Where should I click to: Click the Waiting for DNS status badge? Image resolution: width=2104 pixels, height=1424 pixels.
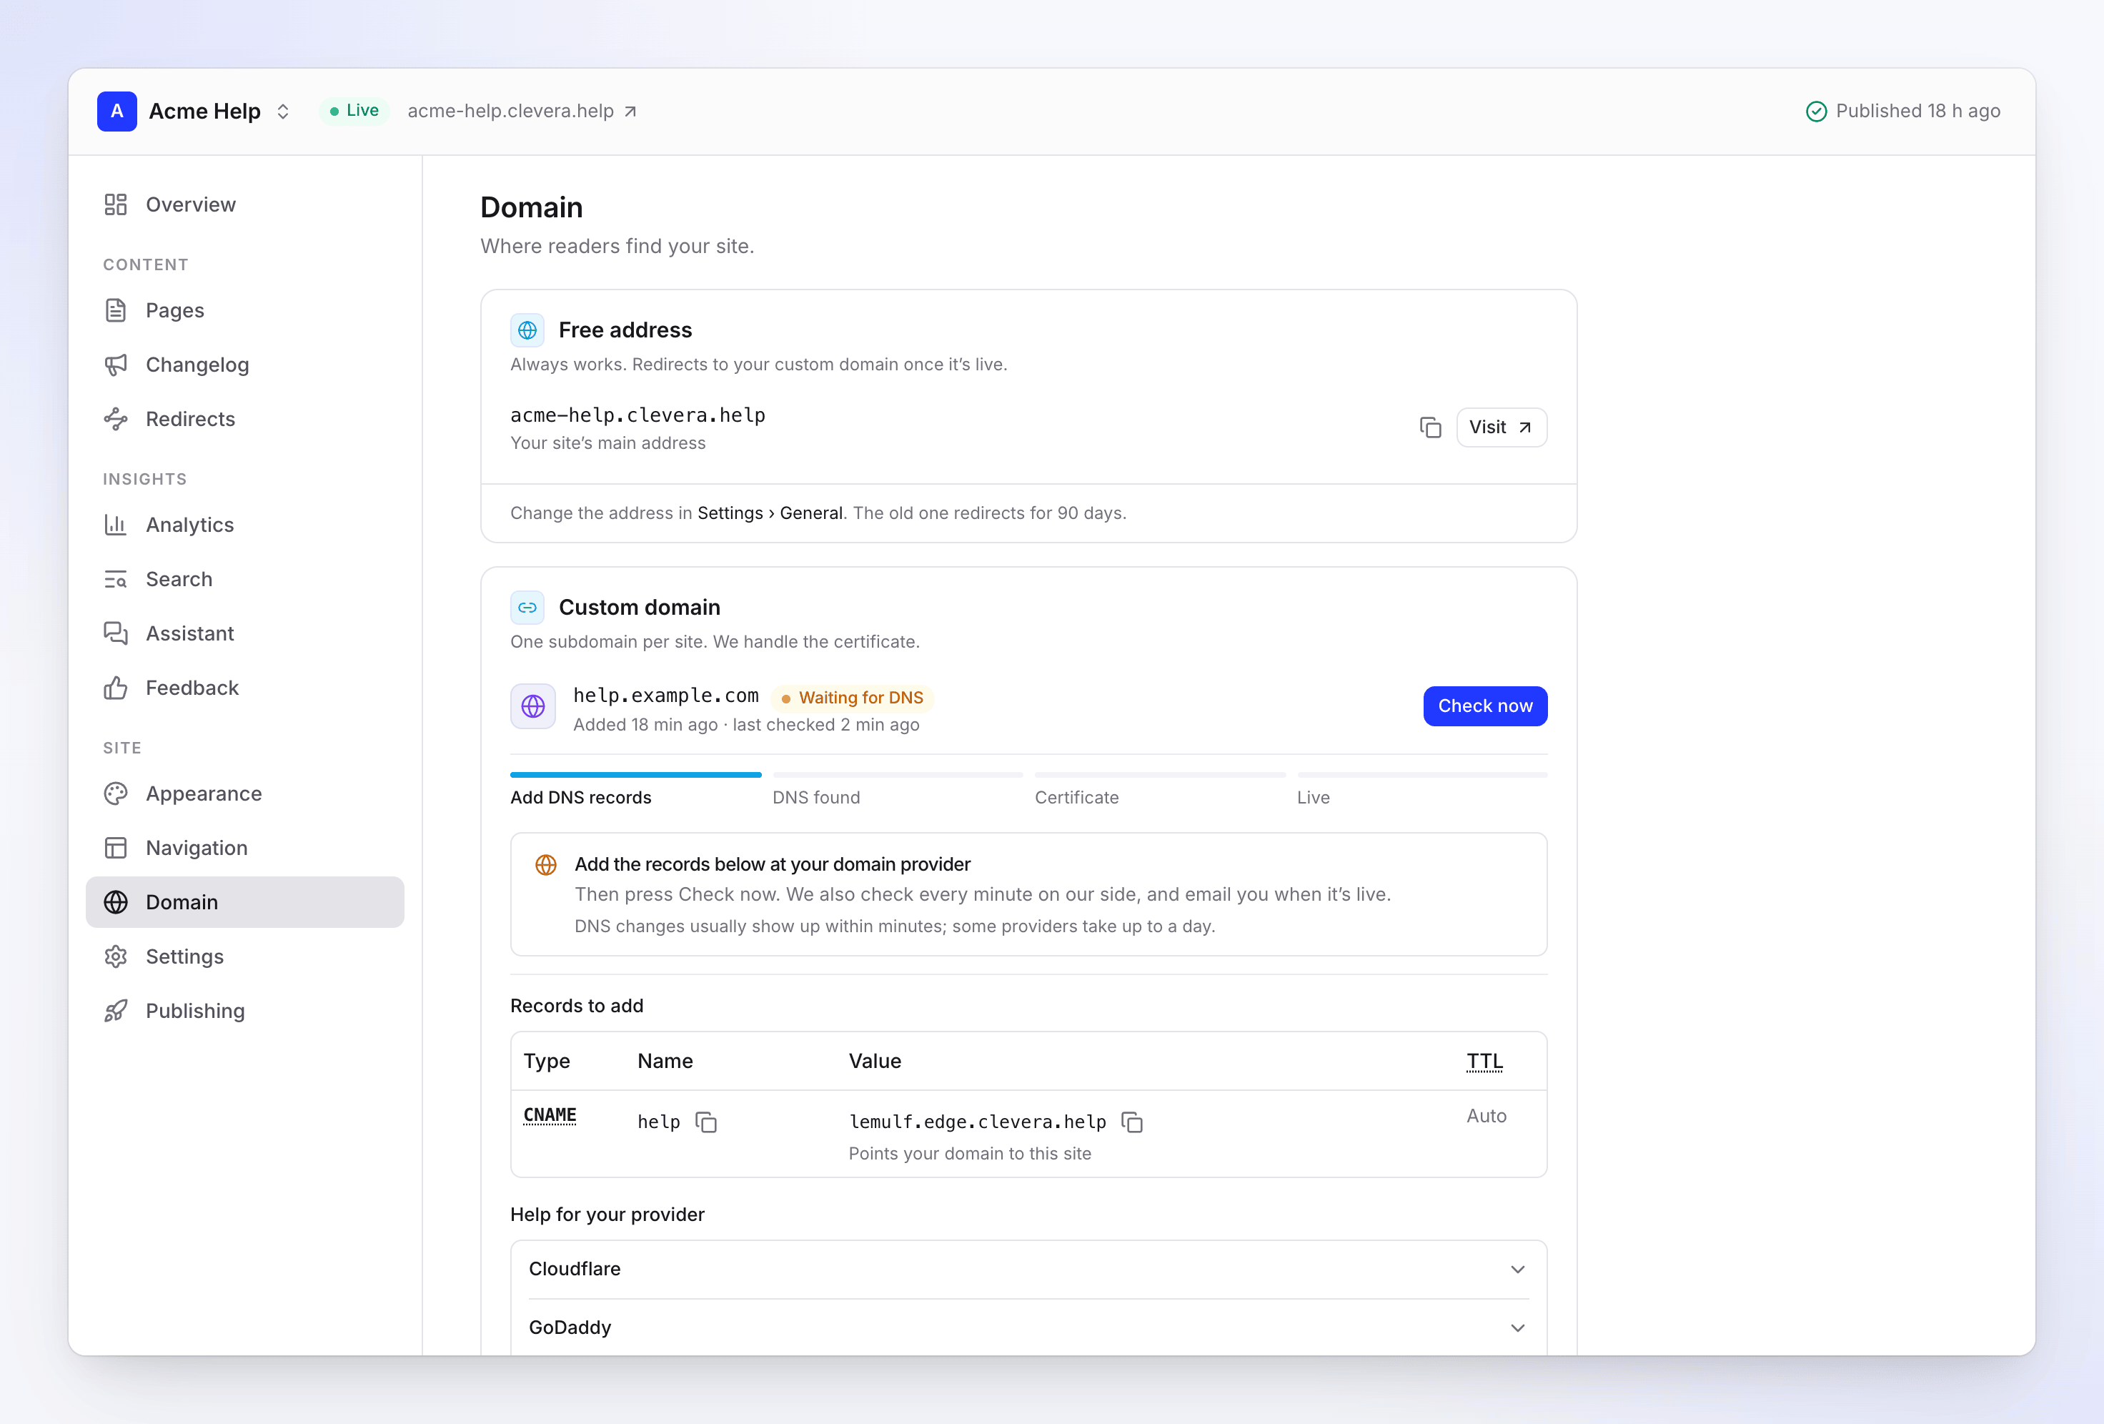tap(852, 698)
